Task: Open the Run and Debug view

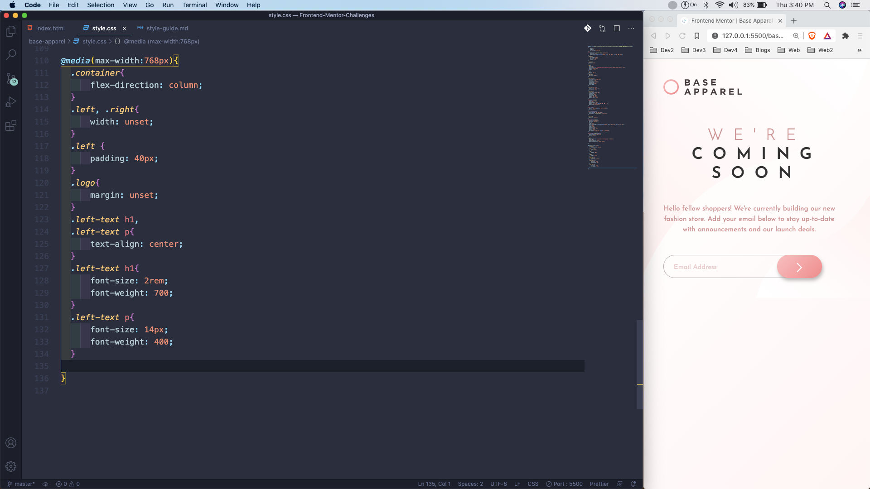Action: pos(11,102)
